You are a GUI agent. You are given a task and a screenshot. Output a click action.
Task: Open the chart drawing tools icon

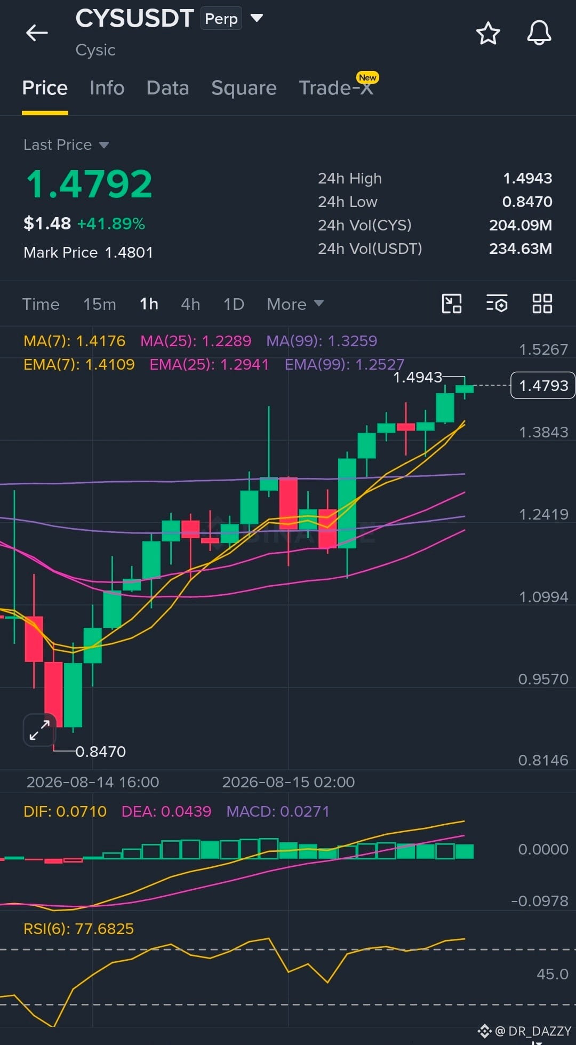(452, 304)
